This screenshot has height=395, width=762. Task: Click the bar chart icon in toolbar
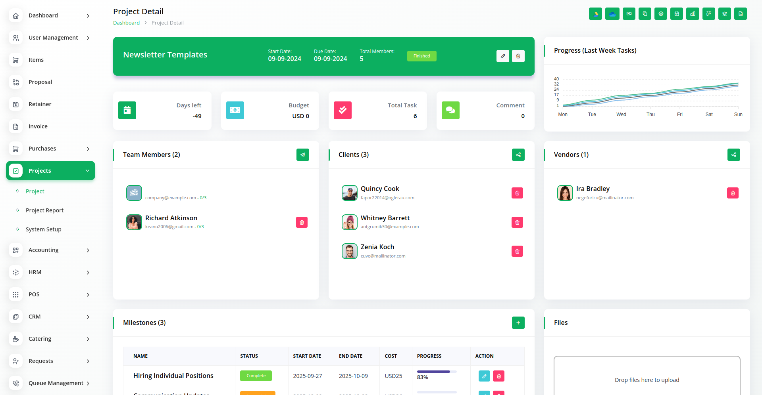click(693, 14)
